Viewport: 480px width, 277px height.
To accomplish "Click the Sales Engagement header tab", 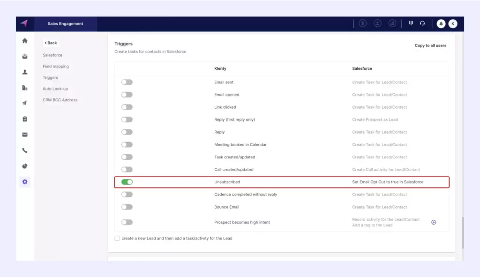I will click(x=65, y=23).
